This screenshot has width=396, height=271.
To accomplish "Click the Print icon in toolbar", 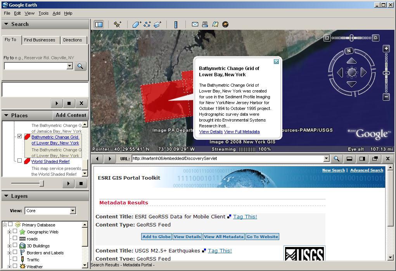I will point(205,24).
